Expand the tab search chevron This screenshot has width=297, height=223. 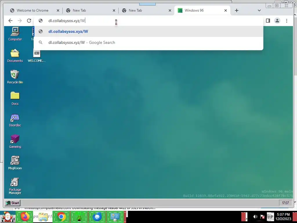point(259,10)
